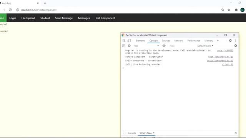This screenshot has width=246, height=138.
Task: Expand more DevTools tabs chevron
Action: click(218, 41)
